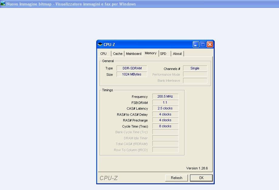Click the empty Row To Column (tRCD) field

165,150
